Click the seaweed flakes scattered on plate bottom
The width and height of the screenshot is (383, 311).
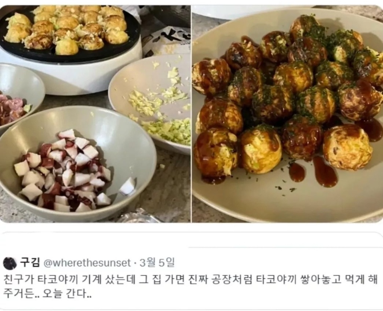click(x=285, y=188)
